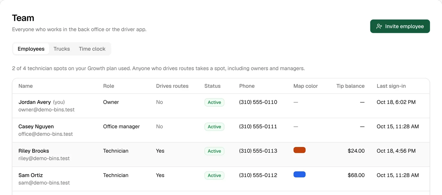The width and height of the screenshot is (442, 195).
Task: Click the email owner@demo-bins.test
Action: [x=47, y=110]
